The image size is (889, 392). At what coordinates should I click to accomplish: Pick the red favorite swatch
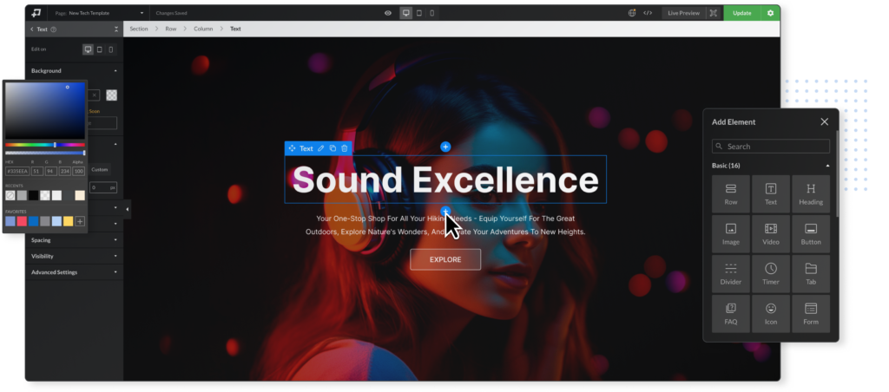22,221
